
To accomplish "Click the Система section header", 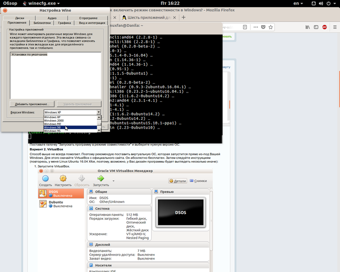I will (x=119, y=209).
